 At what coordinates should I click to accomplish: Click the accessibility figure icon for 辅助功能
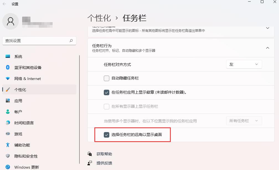[x=8, y=145]
